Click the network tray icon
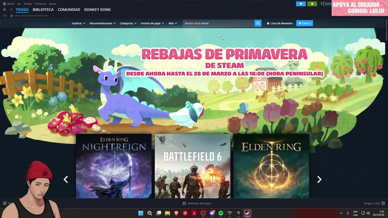The image size is (388, 218). point(363,213)
